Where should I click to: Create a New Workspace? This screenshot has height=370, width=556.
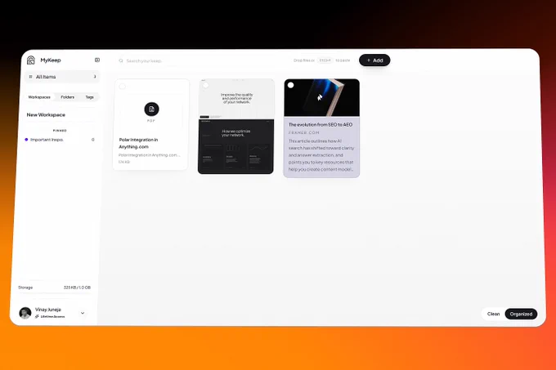[x=46, y=114]
